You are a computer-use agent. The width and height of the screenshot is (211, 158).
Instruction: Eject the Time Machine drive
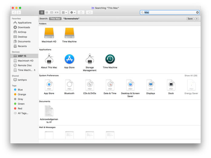click(35, 70)
